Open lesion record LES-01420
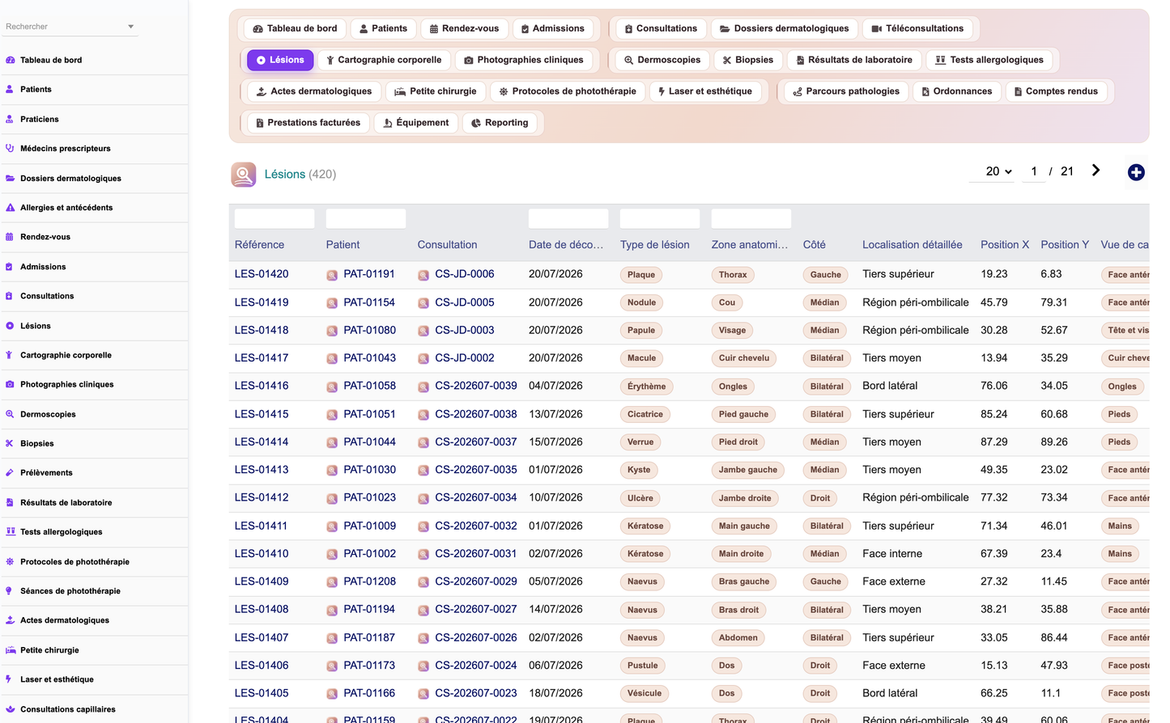 tap(262, 274)
